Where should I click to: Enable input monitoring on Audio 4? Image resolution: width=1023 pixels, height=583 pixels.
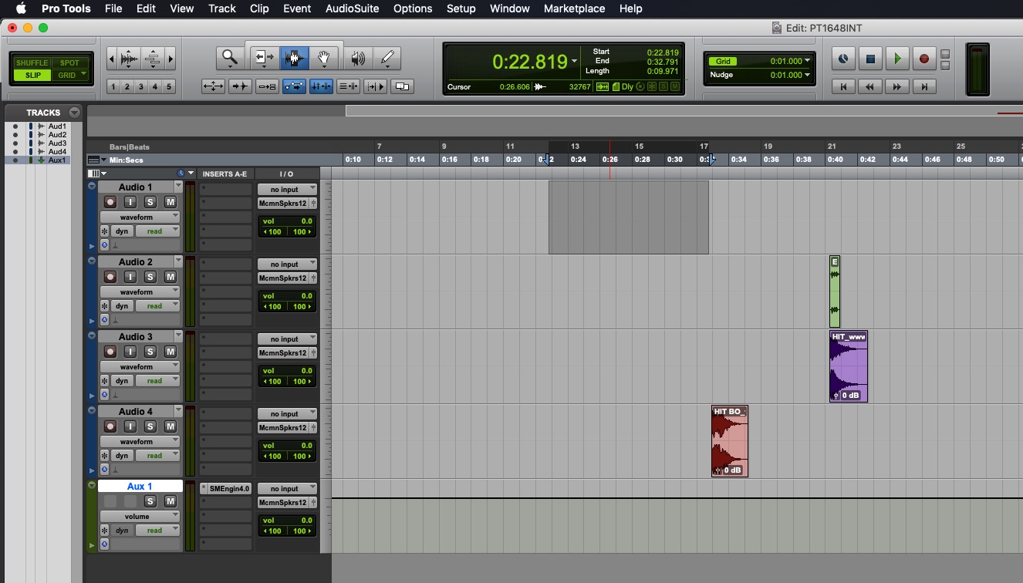130,426
